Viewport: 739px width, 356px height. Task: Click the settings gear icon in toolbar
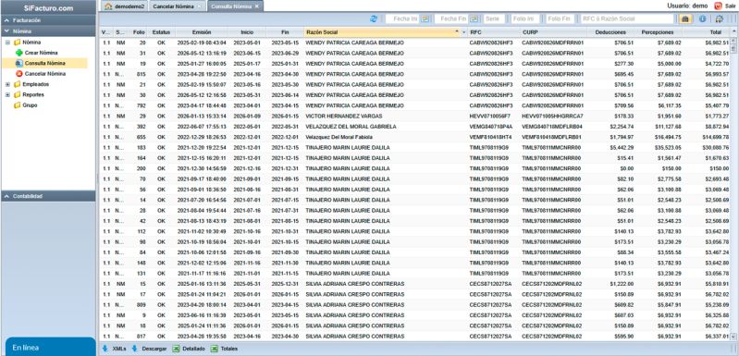click(720, 18)
